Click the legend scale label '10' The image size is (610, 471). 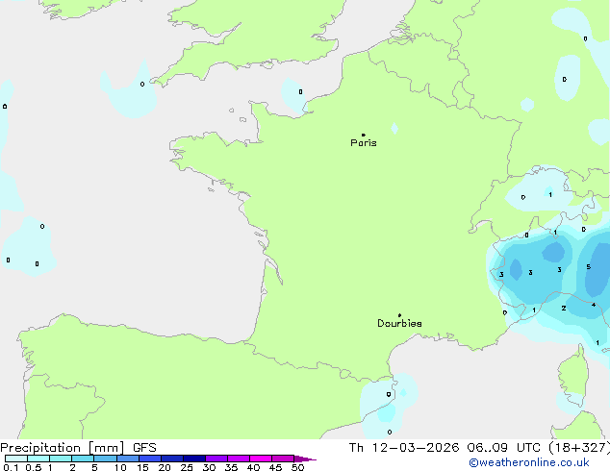pos(120,467)
